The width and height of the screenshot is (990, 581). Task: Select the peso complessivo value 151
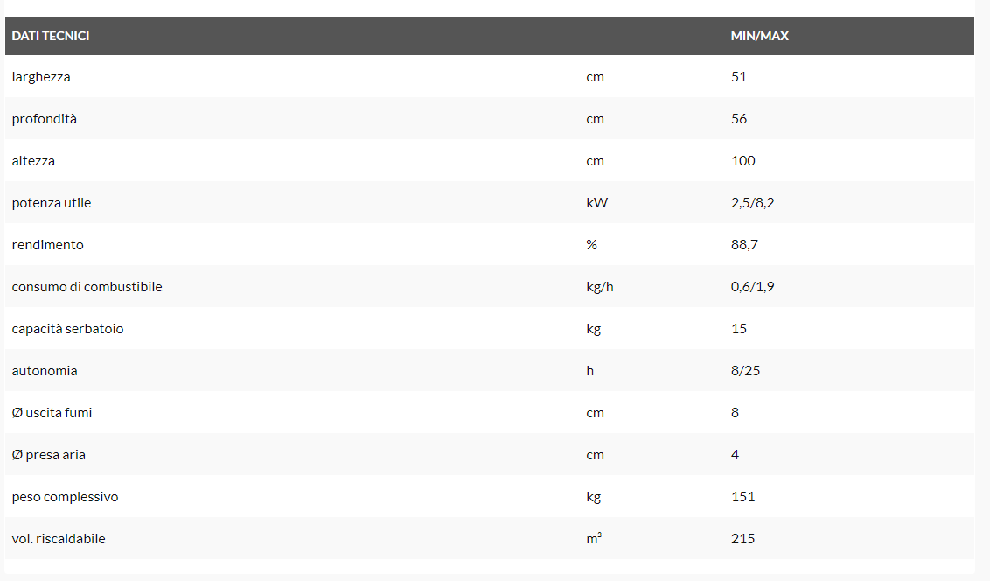tap(742, 497)
